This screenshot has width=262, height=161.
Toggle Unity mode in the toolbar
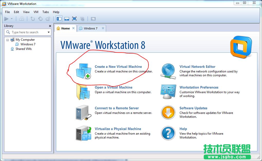click(82, 19)
